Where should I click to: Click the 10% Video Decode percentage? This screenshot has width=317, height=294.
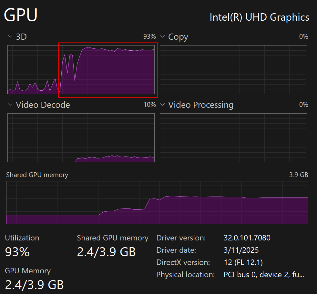click(x=149, y=105)
